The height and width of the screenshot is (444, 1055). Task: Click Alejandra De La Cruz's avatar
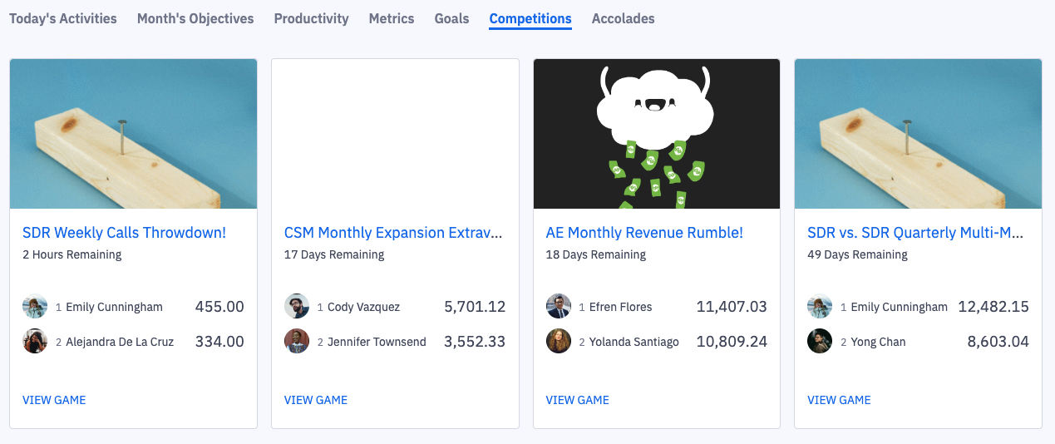pyautogui.click(x=35, y=341)
